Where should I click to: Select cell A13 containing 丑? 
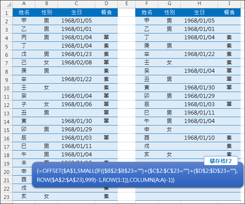coord(24,113)
